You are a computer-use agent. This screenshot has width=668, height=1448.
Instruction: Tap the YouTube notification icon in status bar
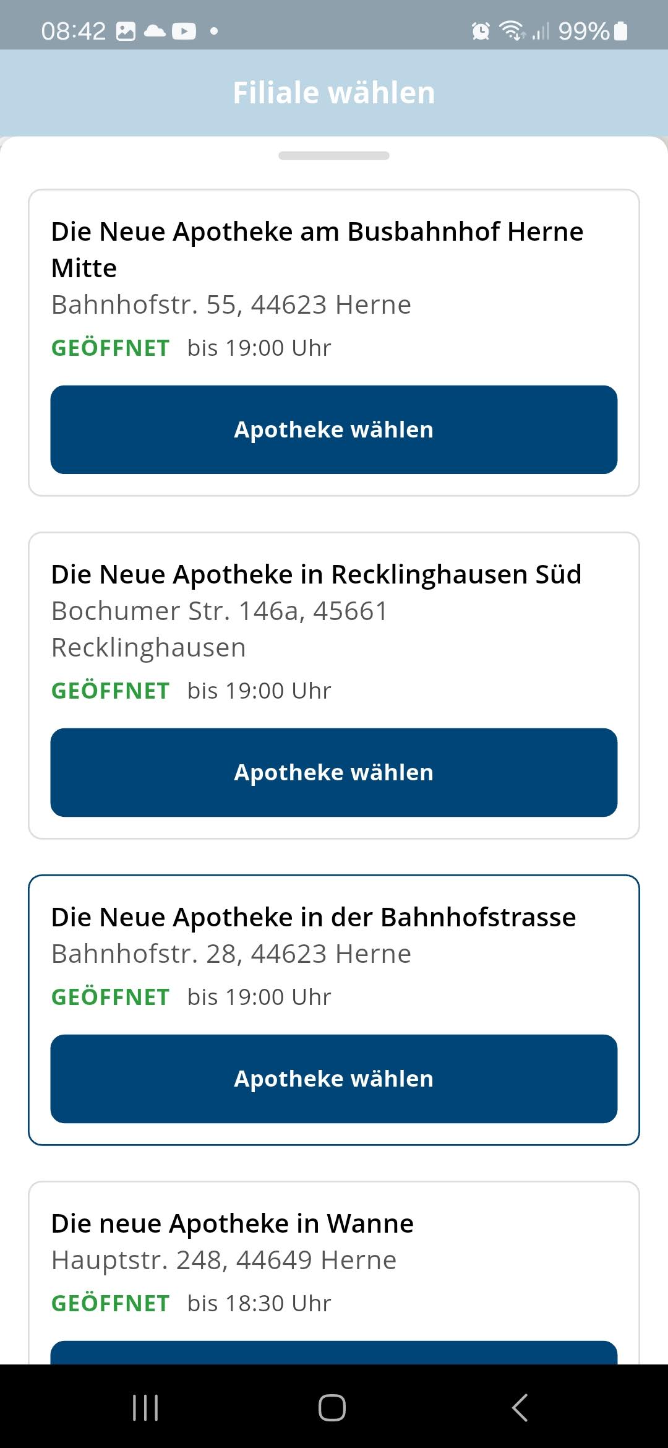[x=184, y=31]
